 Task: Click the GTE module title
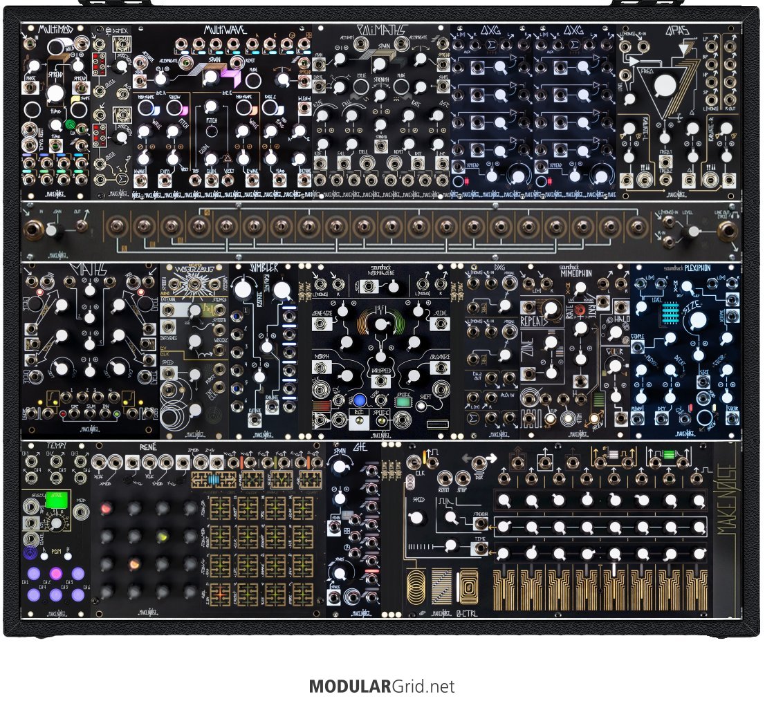coord(360,446)
